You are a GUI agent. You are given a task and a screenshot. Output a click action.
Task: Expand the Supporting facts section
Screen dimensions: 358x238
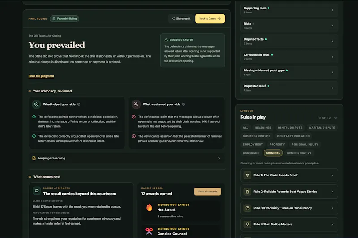click(x=289, y=10)
